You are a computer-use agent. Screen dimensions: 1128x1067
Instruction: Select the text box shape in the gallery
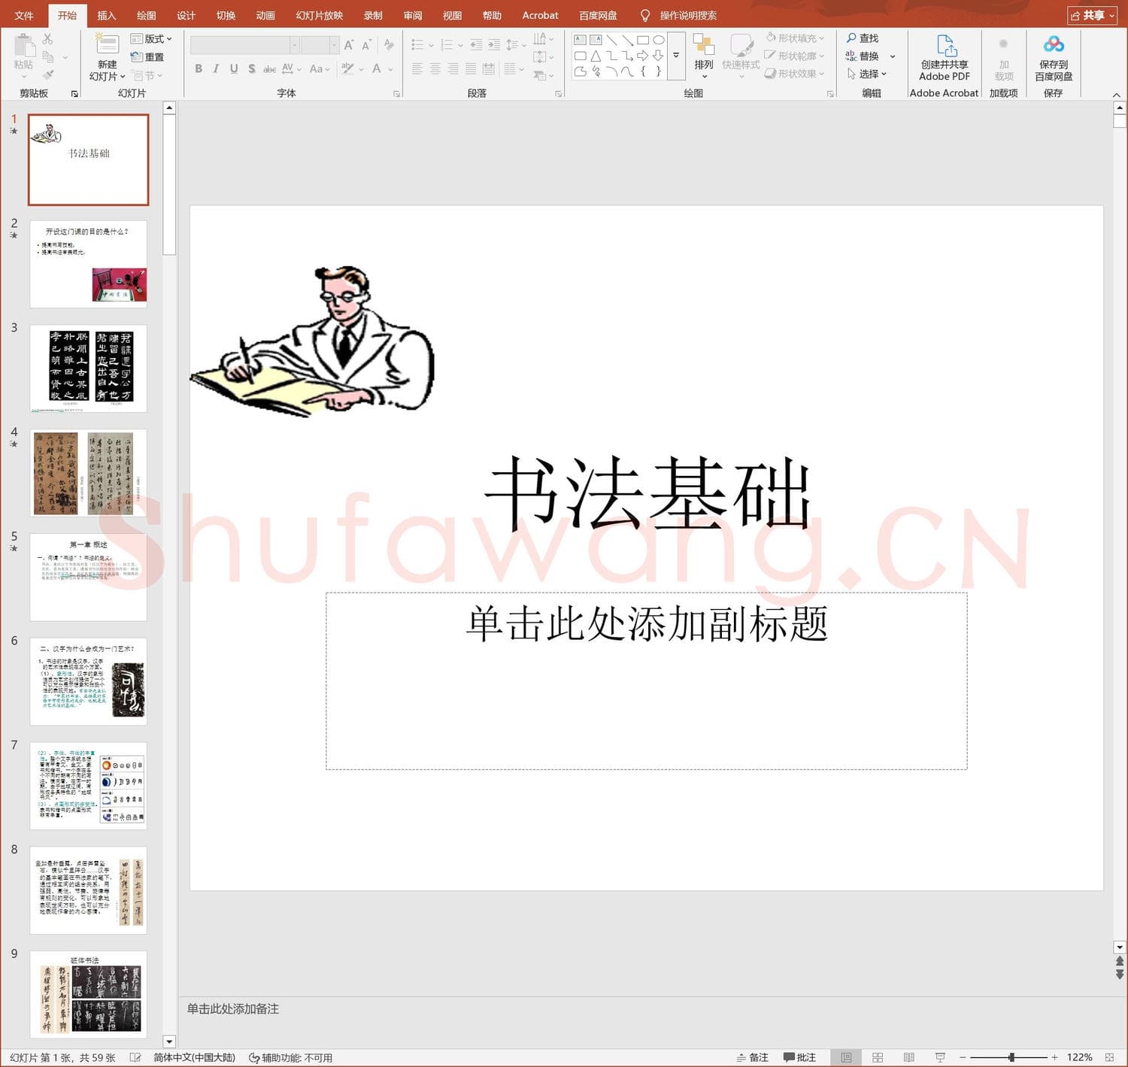click(580, 40)
